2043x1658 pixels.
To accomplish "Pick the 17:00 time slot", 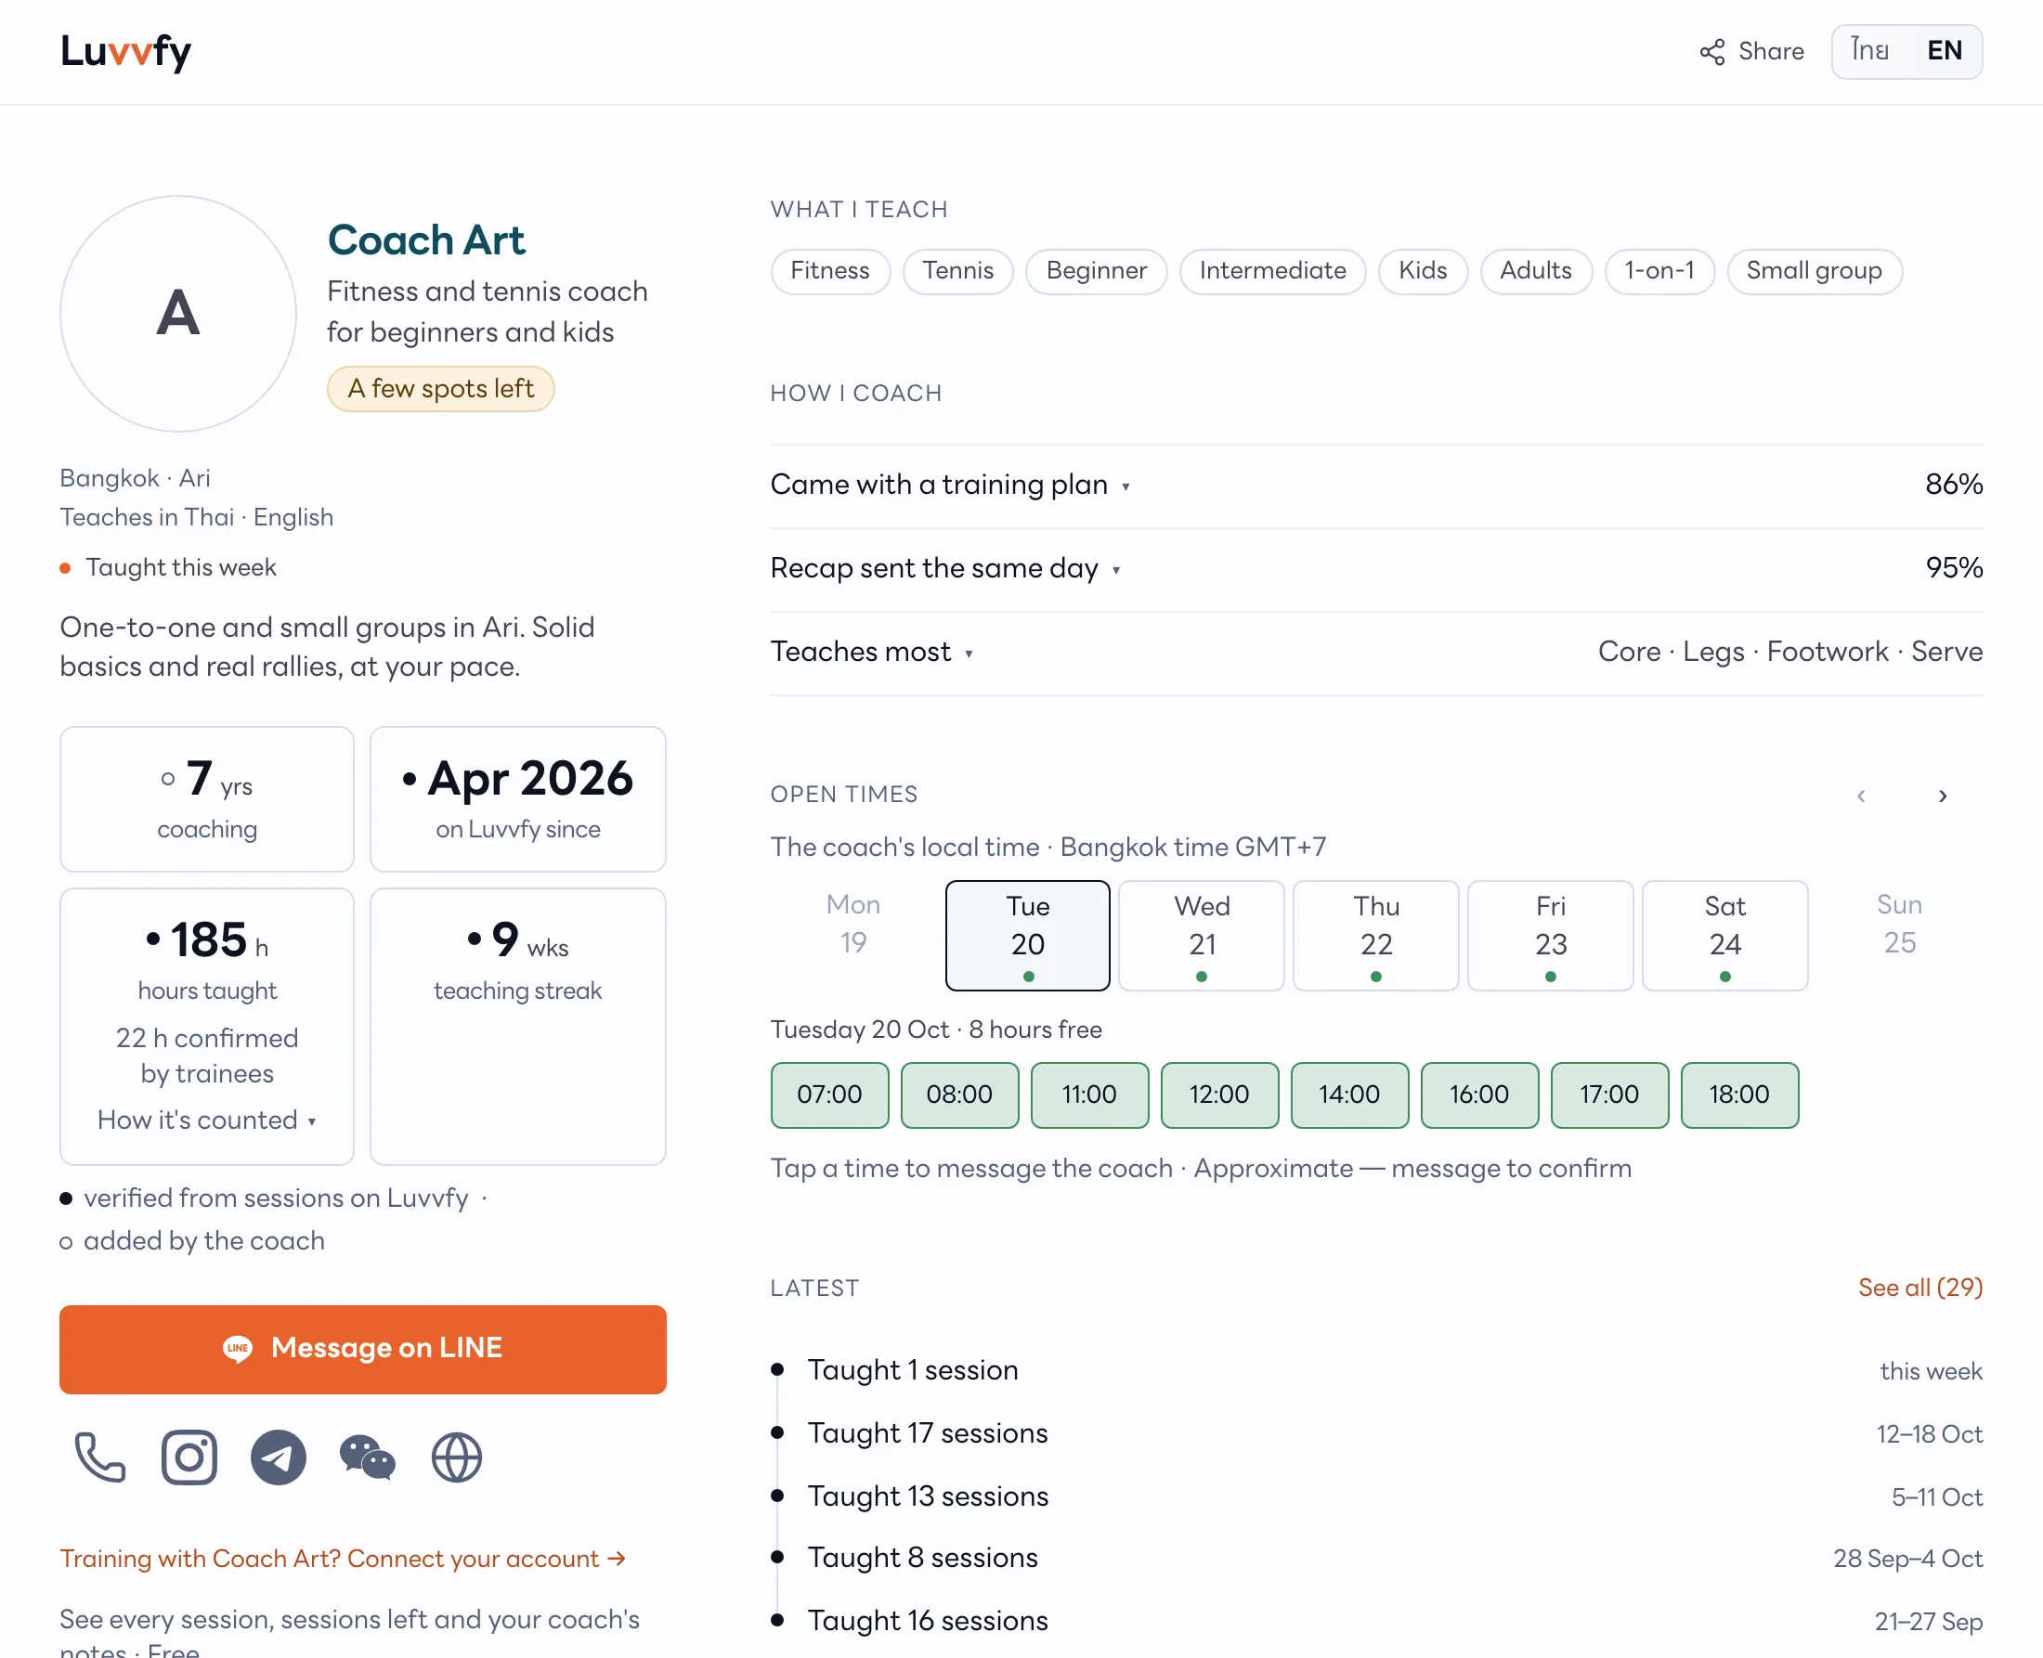I will (x=1609, y=1095).
